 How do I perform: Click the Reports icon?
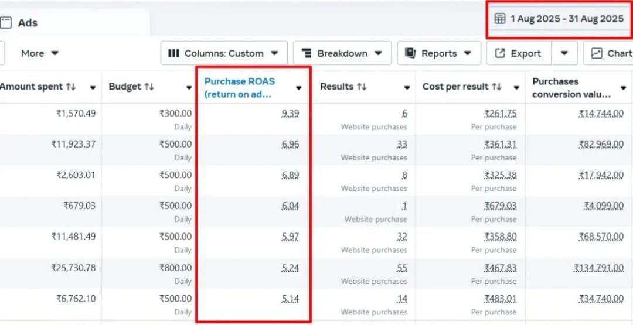click(410, 53)
